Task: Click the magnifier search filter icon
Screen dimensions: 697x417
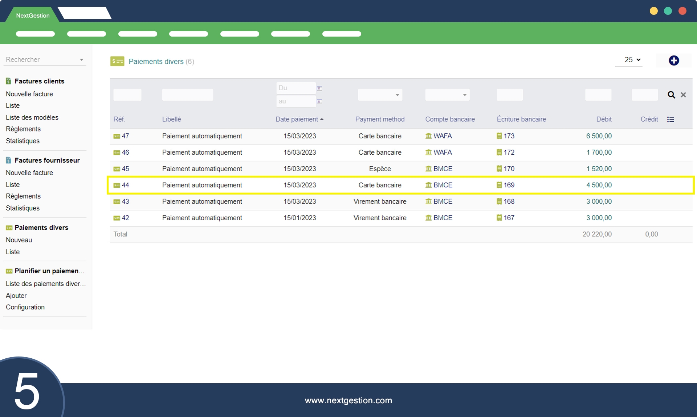Action: tap(671, 95)
